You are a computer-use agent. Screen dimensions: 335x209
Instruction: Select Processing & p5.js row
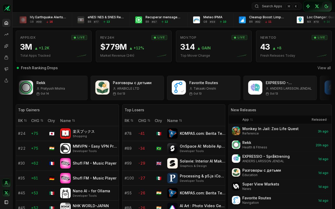[x=174, y=178]
